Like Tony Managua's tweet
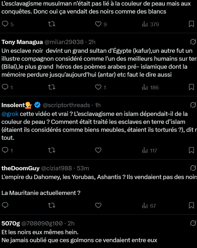197x248 pixels. tap(98, 87)
